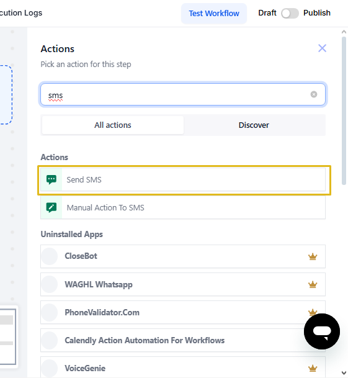Clear the sms search text with the X icon
The height and width of the screenshot is (378, 348).
pos(313,94)
